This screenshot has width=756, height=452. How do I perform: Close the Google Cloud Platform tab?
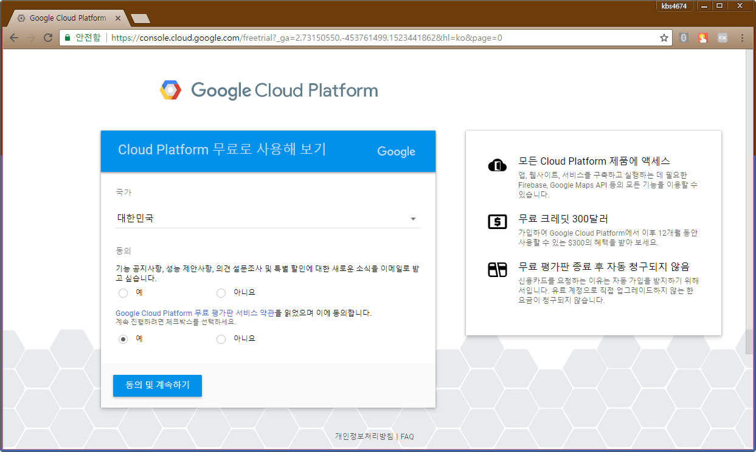[x=118, y=18]
